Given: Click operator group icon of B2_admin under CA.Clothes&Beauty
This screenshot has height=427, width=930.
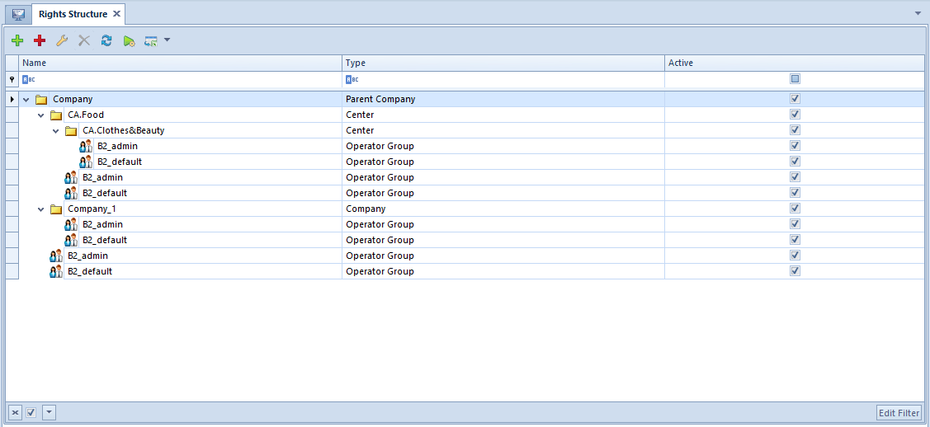Looking at the screenshot, I should [x=86, y=146].
